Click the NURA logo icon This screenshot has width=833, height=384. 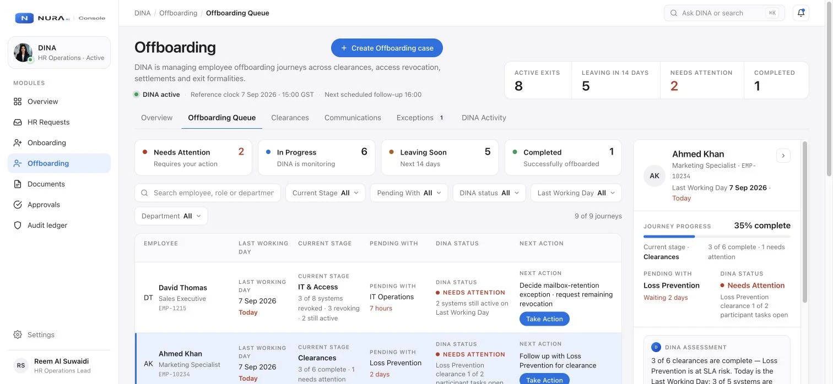coord(24,18)
